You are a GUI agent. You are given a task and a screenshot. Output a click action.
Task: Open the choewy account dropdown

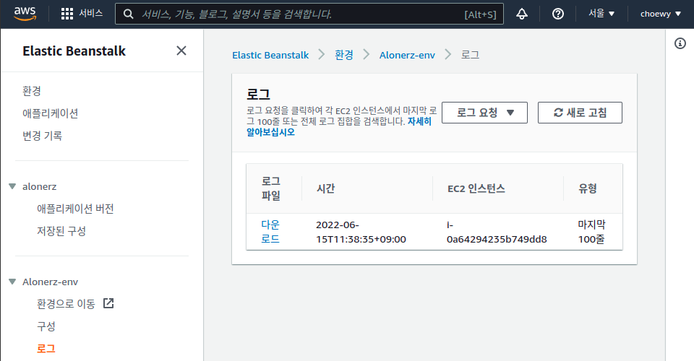pos(660,14)
